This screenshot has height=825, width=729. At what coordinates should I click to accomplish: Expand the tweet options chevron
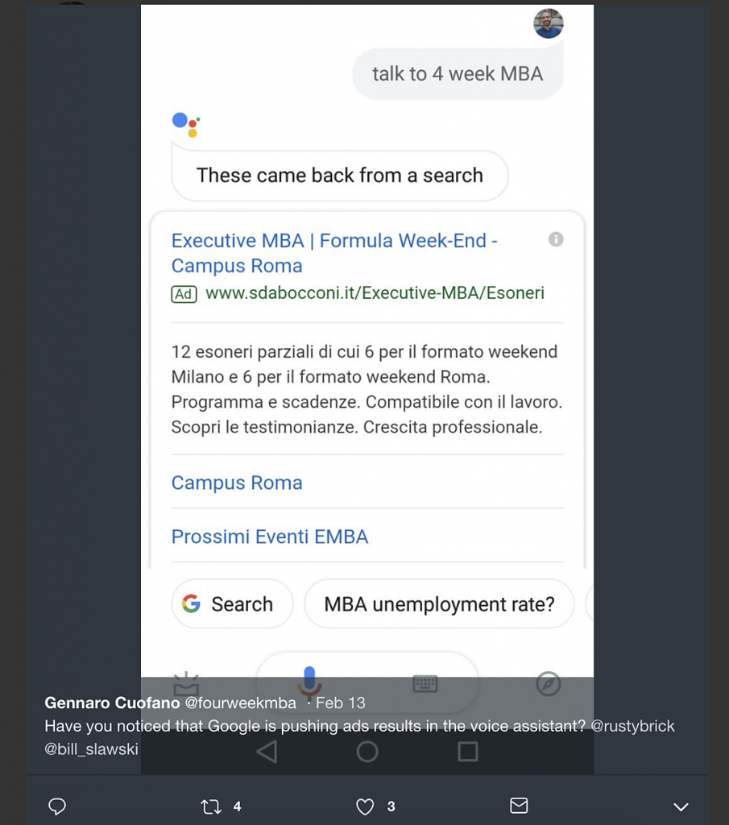point(681,806)
